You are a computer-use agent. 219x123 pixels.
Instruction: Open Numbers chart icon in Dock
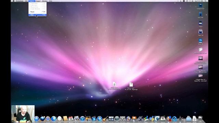146,119
